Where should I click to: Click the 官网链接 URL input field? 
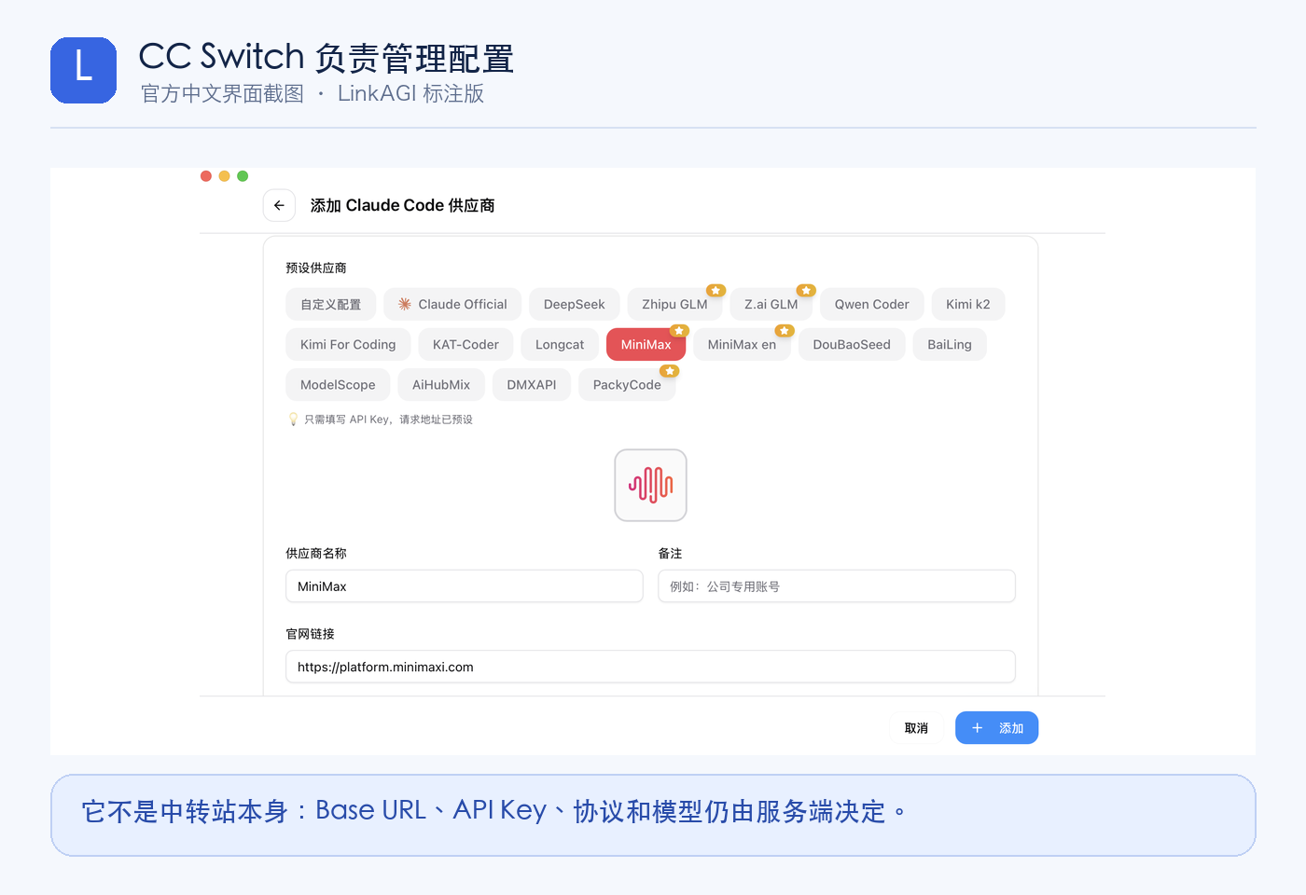pyautogui.click(x=650, y=667)
